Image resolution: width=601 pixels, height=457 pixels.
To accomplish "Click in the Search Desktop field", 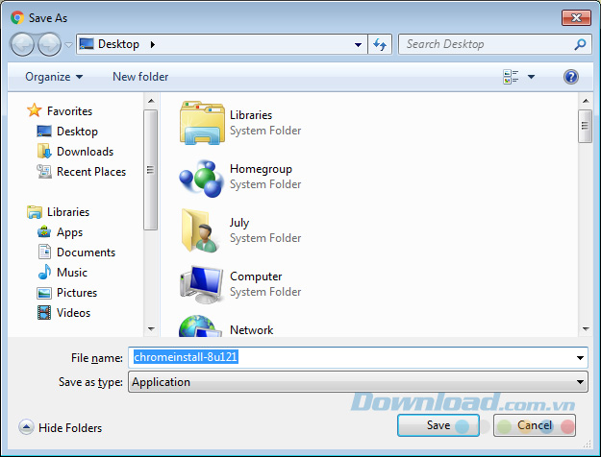I will (x=486, y=44).
